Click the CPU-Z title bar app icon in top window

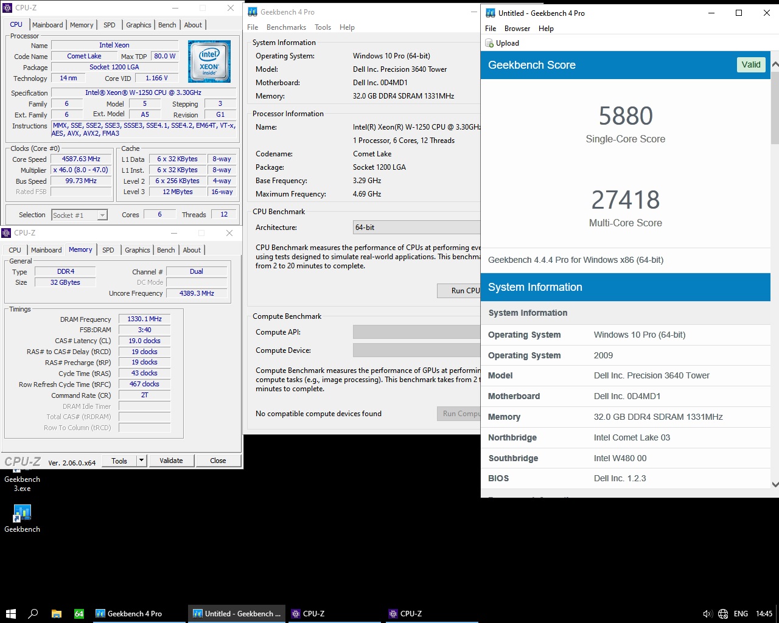pyautogui.click(x=7, y=8)
